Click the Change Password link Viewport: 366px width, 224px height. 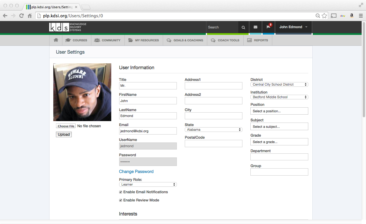tap(136, 172)
